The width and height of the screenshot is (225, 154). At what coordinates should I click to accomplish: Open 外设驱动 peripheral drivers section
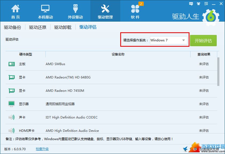pos(75,11)
